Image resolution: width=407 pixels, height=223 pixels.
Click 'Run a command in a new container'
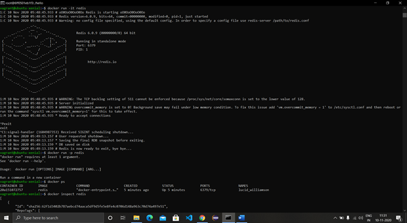point(30,177)
